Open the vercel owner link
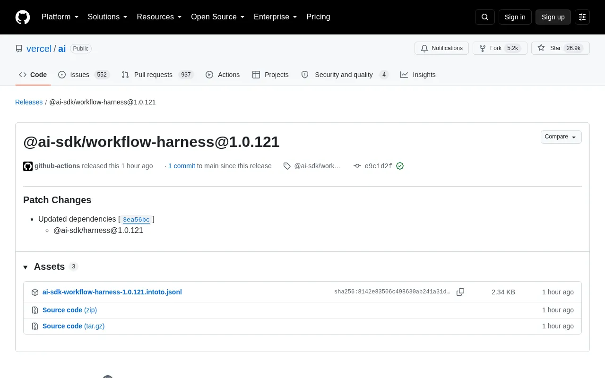Image resolution: width=605 pixels, height=378 pixels. [x=39, y=49]
